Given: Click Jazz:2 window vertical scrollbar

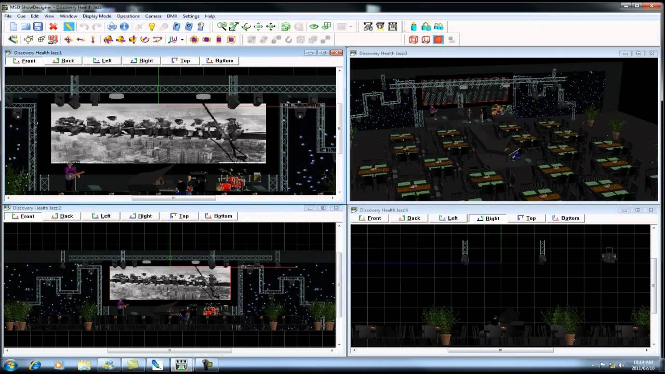Looking at the screenshot, I should pyautogui.click(x=339, y=285).
